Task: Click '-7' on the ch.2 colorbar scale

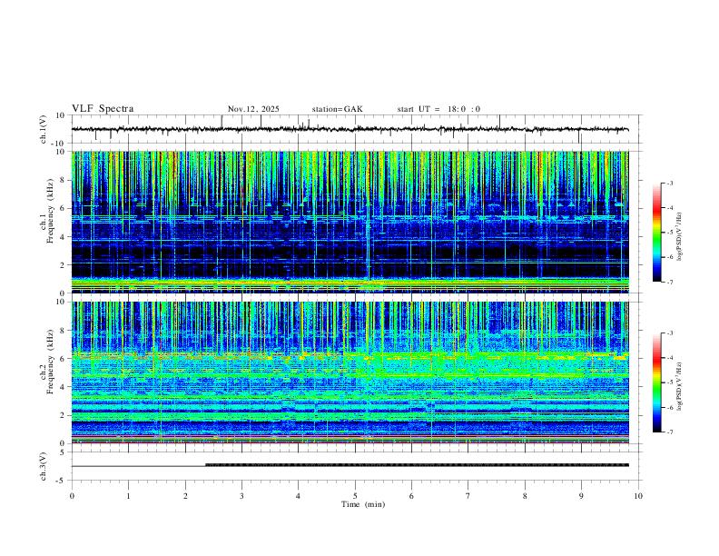Action: tap(669, 432)
